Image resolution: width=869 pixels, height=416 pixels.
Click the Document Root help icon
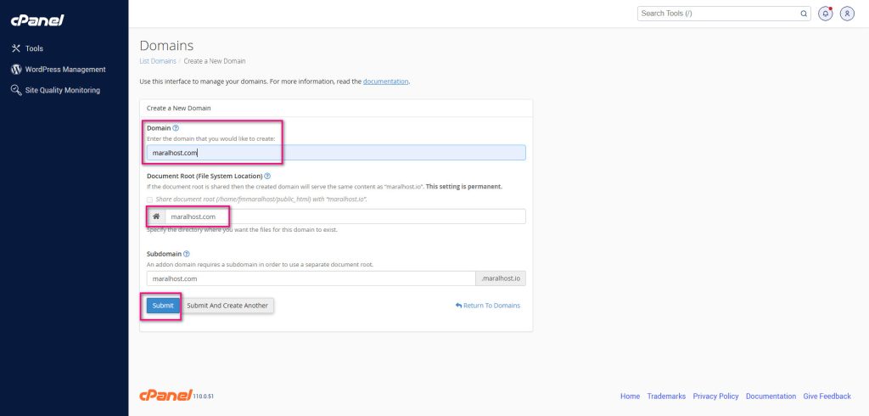267,176
